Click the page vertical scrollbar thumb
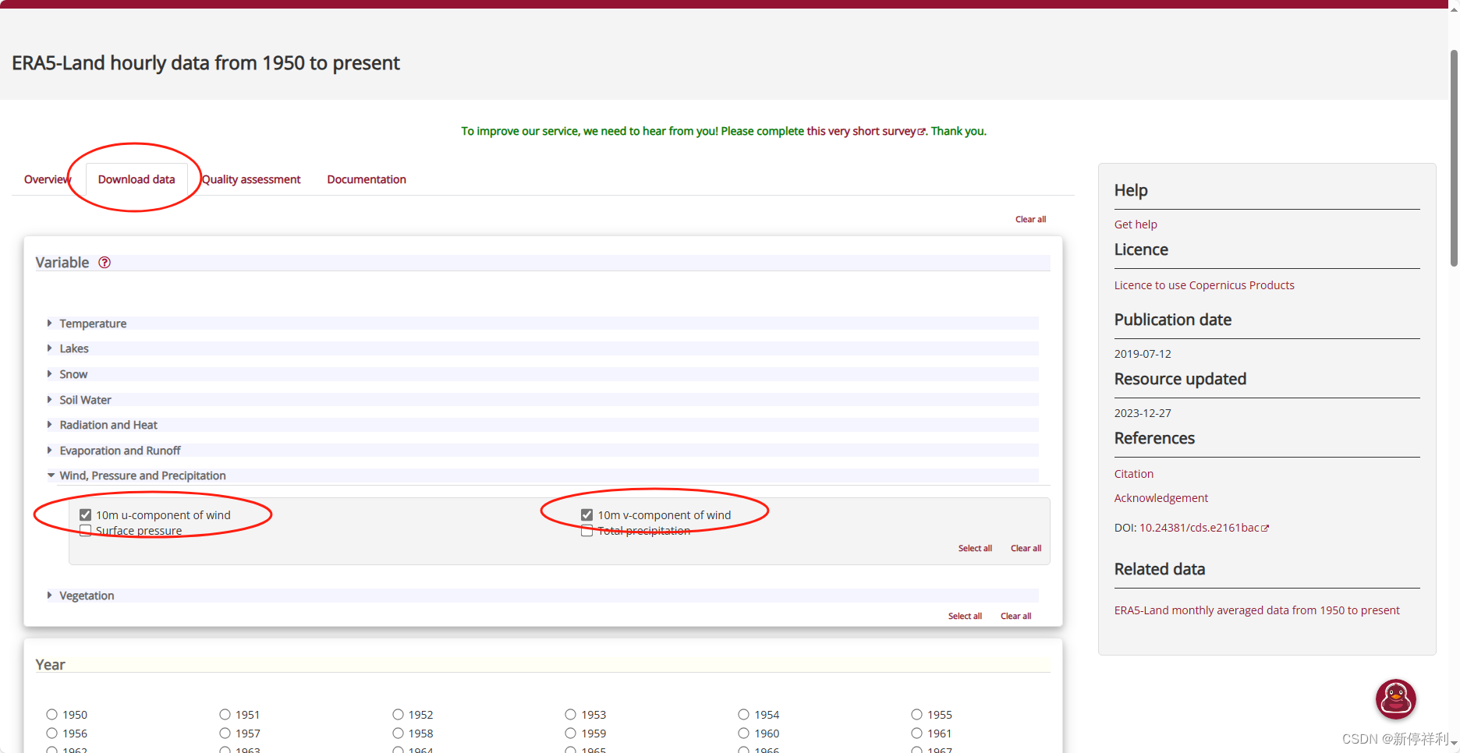This screenshot has height=753, width=1460. click(x=1454, y=158)
